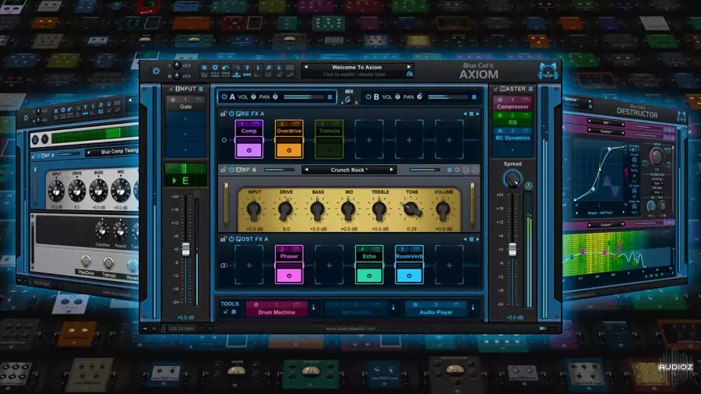
Task: Select previous amp preset before Crunch Rock
Action: click(x=306, y=170)
